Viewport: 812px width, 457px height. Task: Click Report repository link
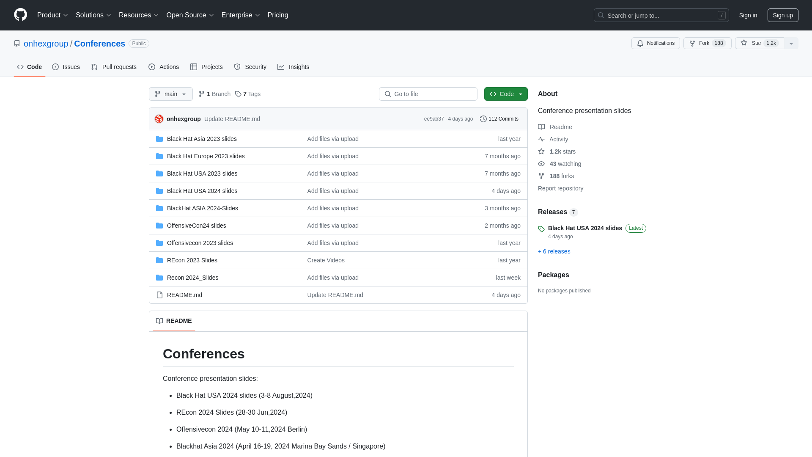click(560, 188)
